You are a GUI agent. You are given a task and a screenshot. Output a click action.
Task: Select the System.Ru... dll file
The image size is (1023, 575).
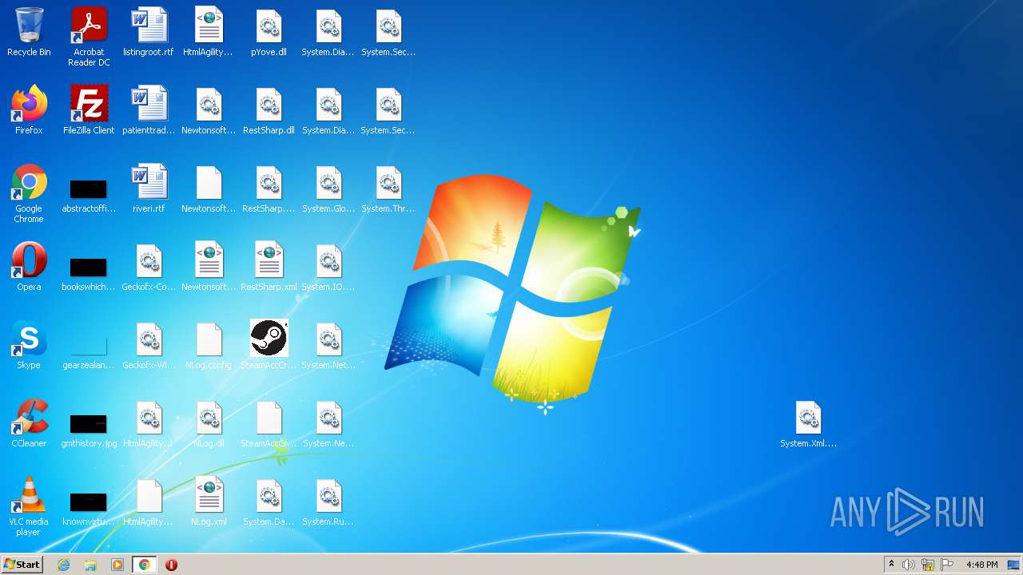328,502
